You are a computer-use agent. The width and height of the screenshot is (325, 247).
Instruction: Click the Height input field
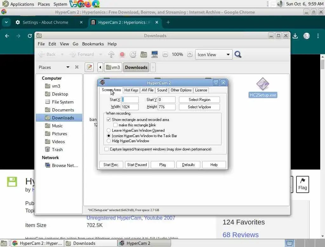166,107
